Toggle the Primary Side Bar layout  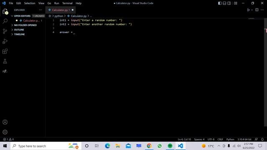point(220,3)
